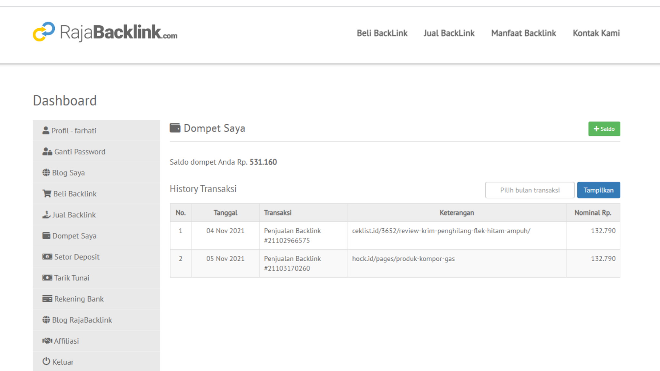Click the user icon beside Profil - farhati
The width and height of the screenshot is (660, 371).
pyautogui.click(x=46, y=130)
